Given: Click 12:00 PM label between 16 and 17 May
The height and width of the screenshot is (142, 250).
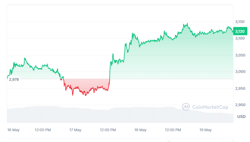Looking at the screenshot, I should 43,130.
